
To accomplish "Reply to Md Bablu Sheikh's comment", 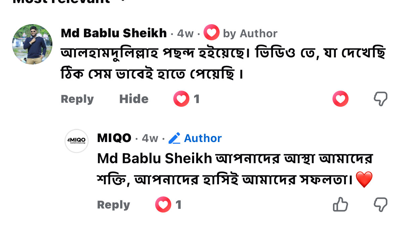I will [77, 99].
